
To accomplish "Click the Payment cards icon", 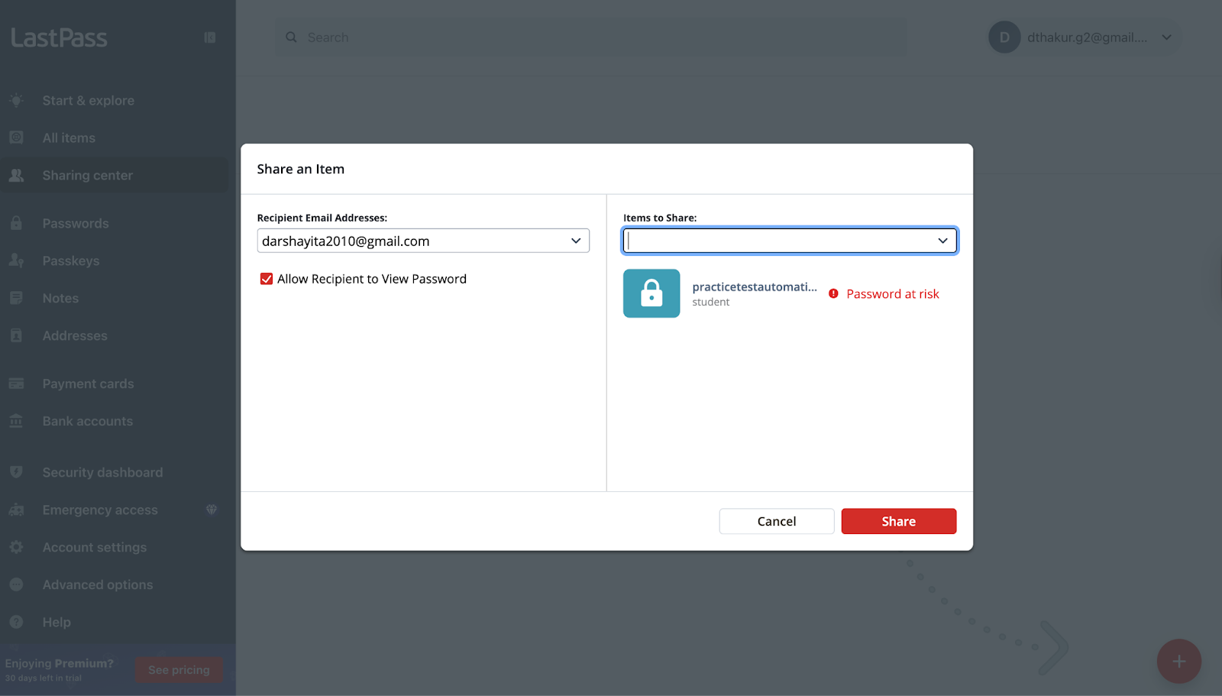I will coord(16,384).
